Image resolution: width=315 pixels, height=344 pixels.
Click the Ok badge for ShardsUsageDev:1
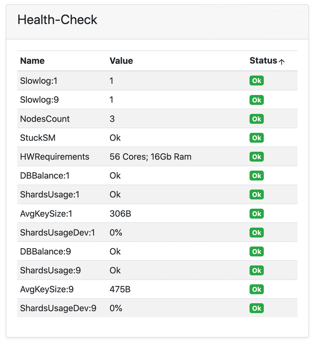click(256, 233)
